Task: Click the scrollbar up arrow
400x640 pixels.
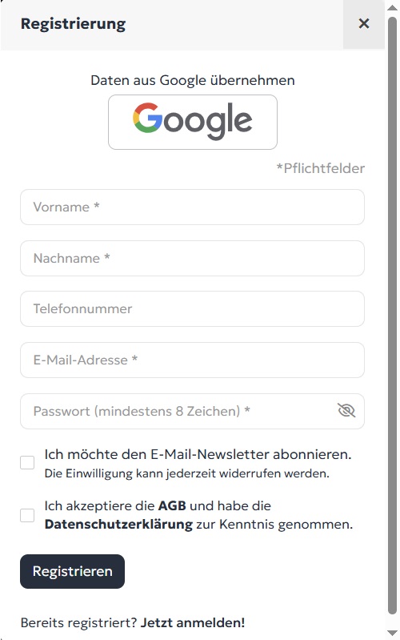Action: [392, 7]
